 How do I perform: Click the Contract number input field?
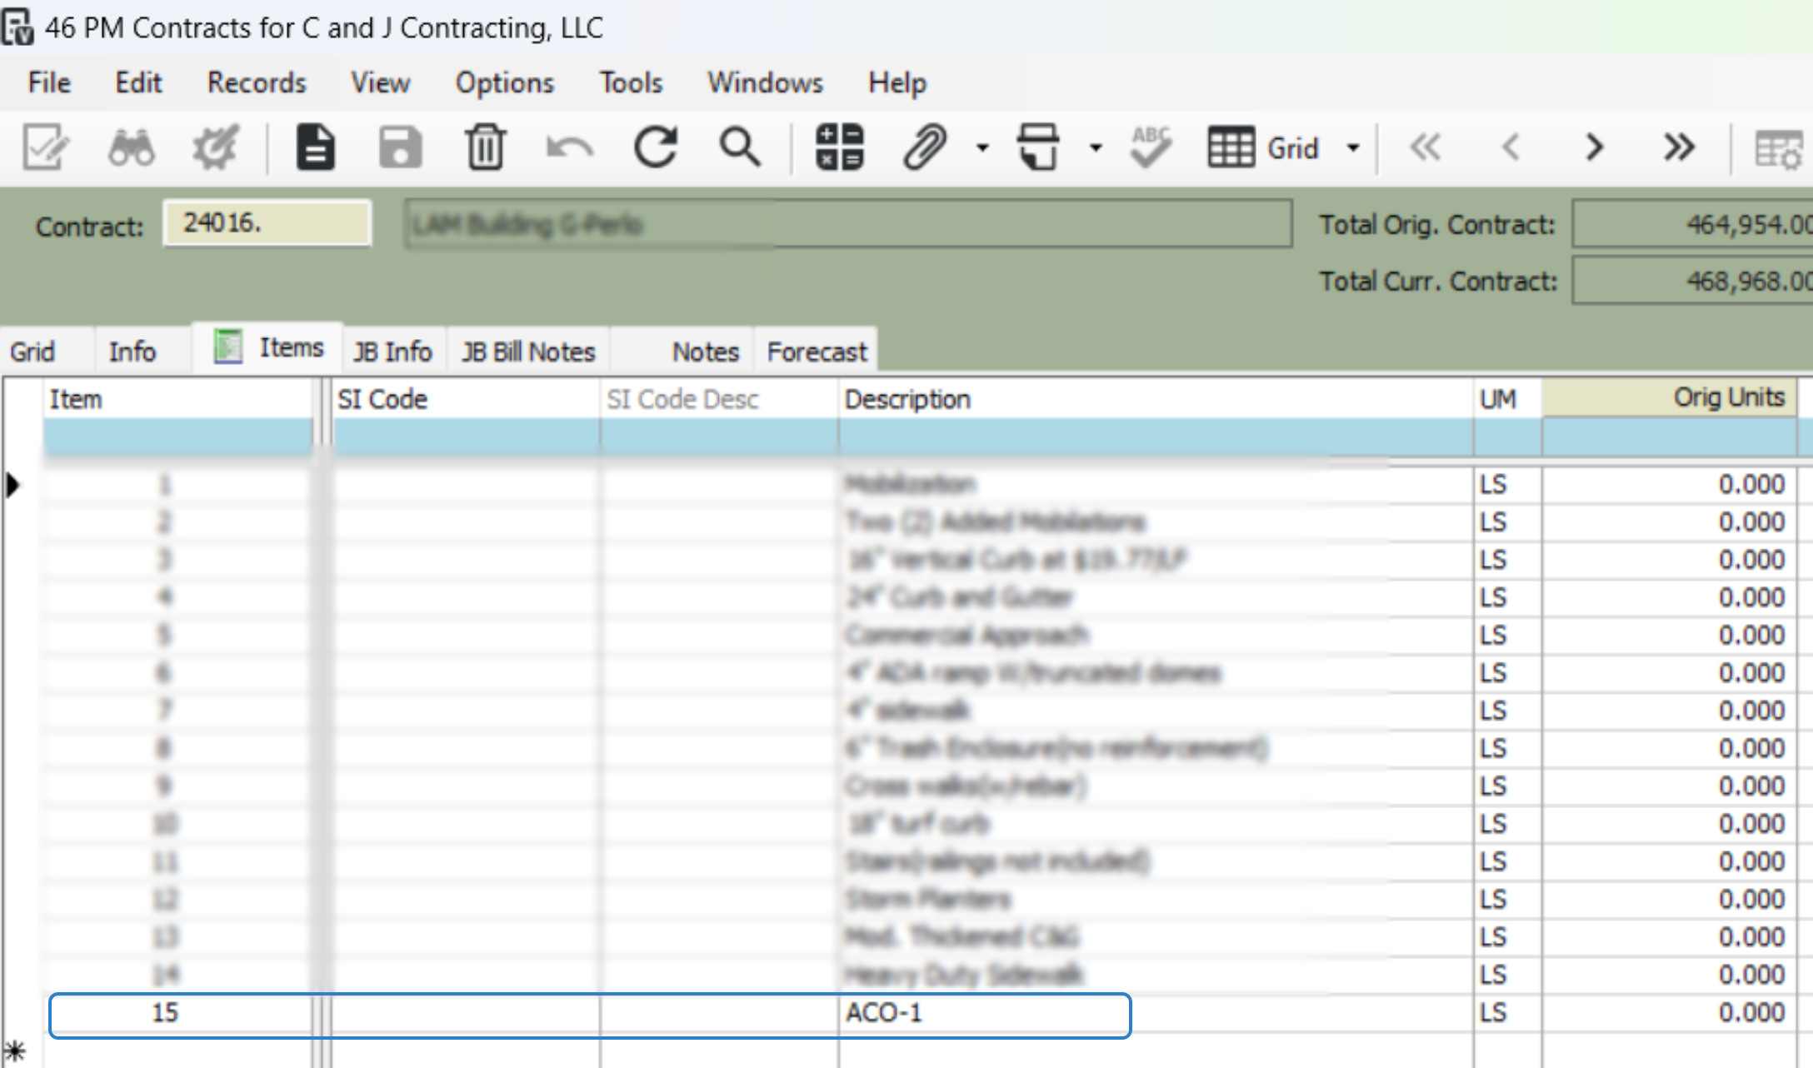tap(267, 223)
